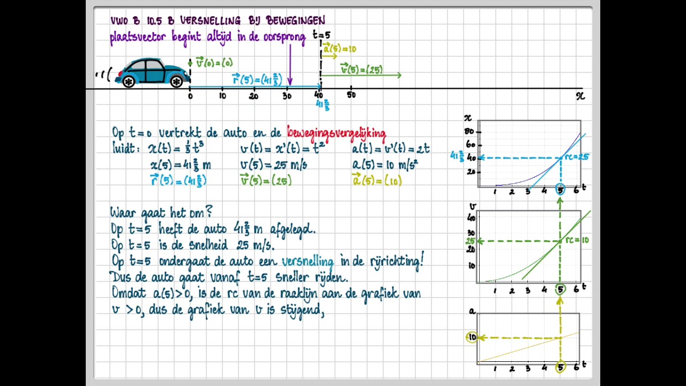The width and height of the screenshot is (686, 386).
Task: Click the sentence ending in 'm afgelegd.'
Action: point(213,229)
